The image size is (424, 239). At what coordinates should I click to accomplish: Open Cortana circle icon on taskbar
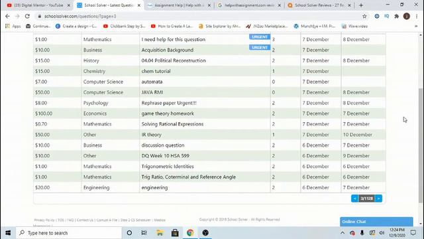point(129,233)
